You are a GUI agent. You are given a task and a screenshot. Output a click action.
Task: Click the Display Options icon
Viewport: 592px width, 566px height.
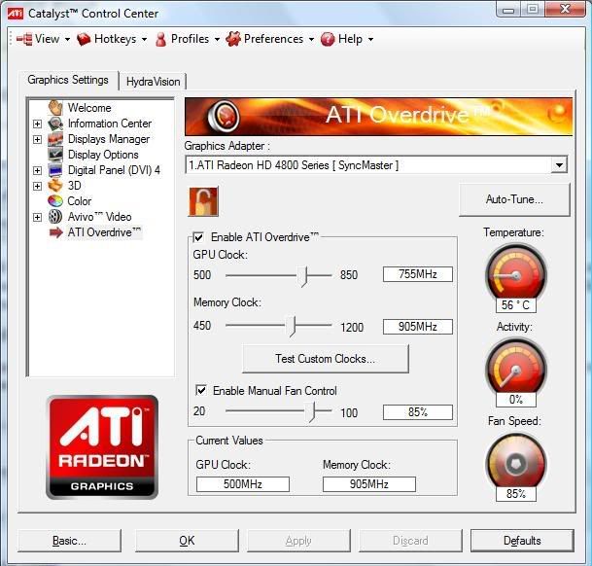pyautogui.click(x=55, y=155)
